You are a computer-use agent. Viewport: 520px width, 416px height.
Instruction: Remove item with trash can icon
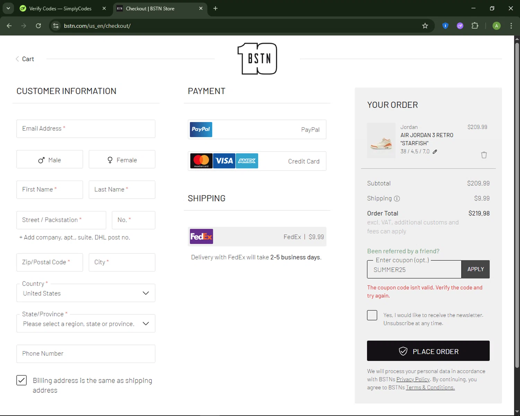[484, 155]
